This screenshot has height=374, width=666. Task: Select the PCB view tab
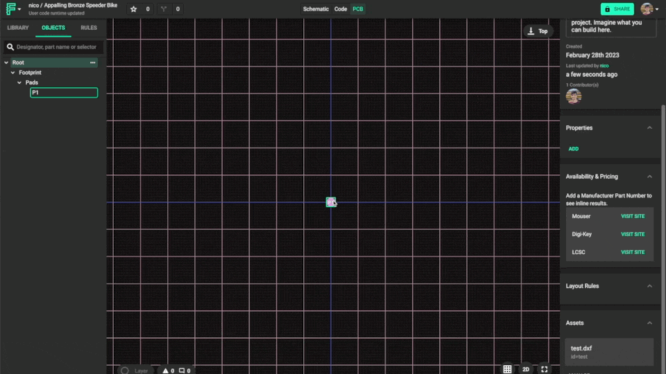[358, 9]
